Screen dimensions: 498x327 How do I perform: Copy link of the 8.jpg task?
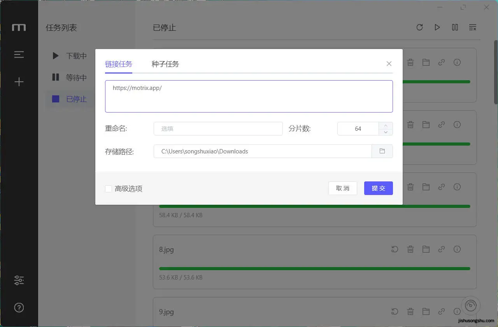click(x=442, y=249)
